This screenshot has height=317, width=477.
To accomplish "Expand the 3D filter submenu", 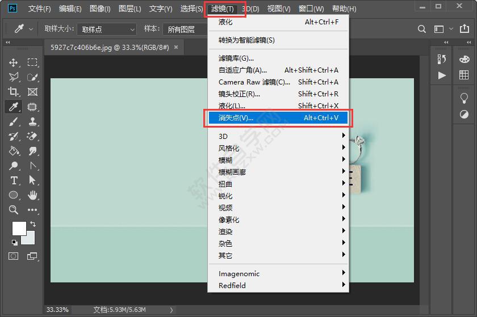I will click(278, 136).
